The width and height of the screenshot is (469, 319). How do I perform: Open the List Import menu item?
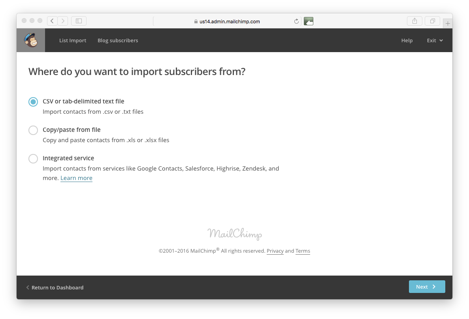coord(73,40)
